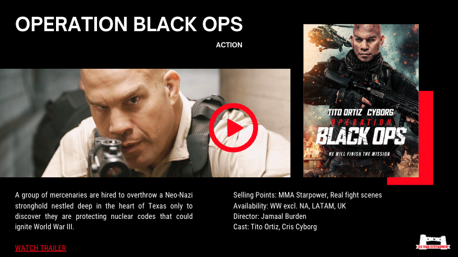Click the red OPERATION text on the poster
This screenshot has width=458, height=257.
coord(362,122)
